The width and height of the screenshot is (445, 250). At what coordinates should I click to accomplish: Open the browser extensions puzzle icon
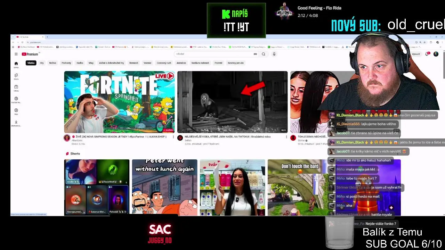click(431, 42)
